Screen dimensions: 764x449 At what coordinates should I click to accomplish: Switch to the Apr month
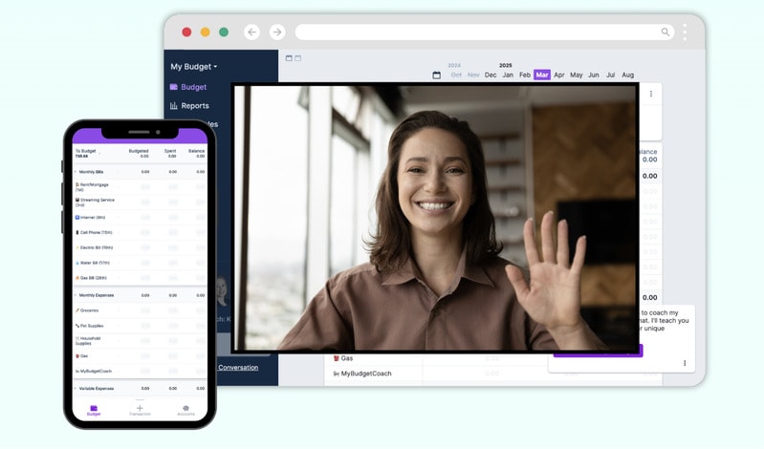(x=559, y=75)
